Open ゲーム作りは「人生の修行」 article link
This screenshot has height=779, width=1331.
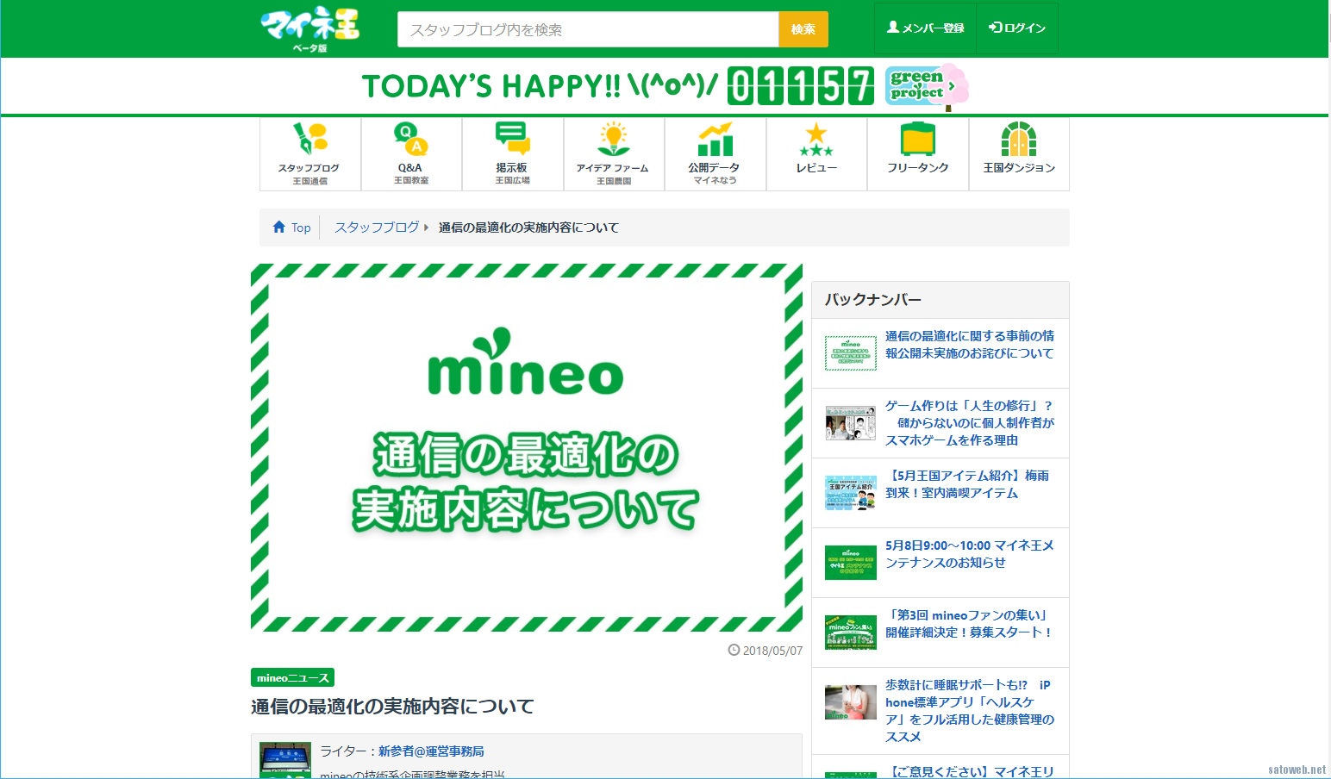click(x=970, y=423)
